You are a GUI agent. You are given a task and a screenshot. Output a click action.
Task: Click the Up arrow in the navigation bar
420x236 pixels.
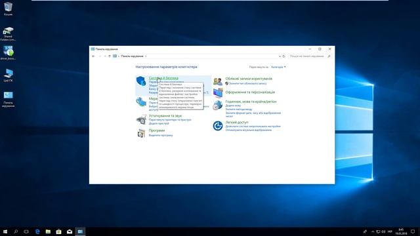tap(110, 56)
